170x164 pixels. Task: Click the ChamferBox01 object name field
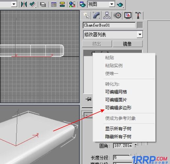(109, 25)
